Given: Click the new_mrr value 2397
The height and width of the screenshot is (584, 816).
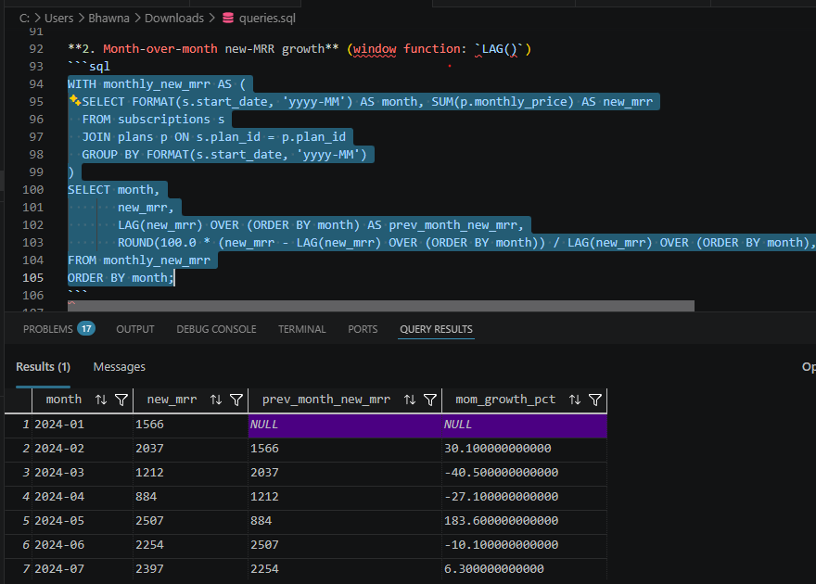Looking at the screenshot, I should pyautogui.click(x=190, y=569).
